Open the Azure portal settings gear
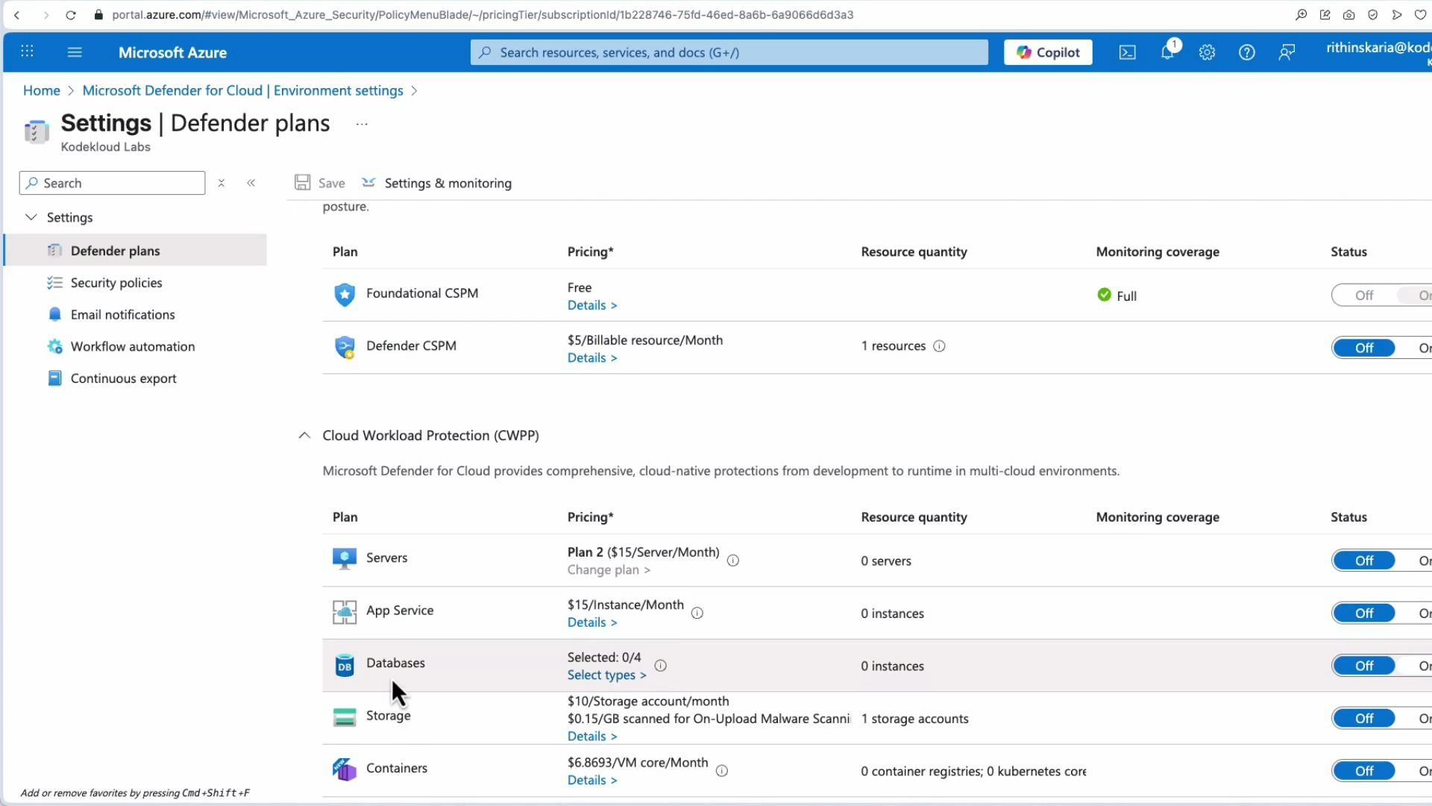 [x=1208, y=52]
